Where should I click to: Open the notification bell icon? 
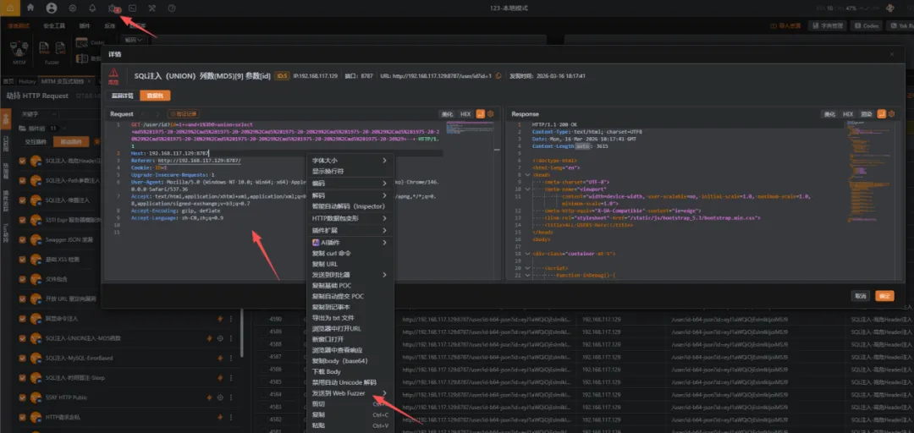pyautogui.click(x=92, y=8)
